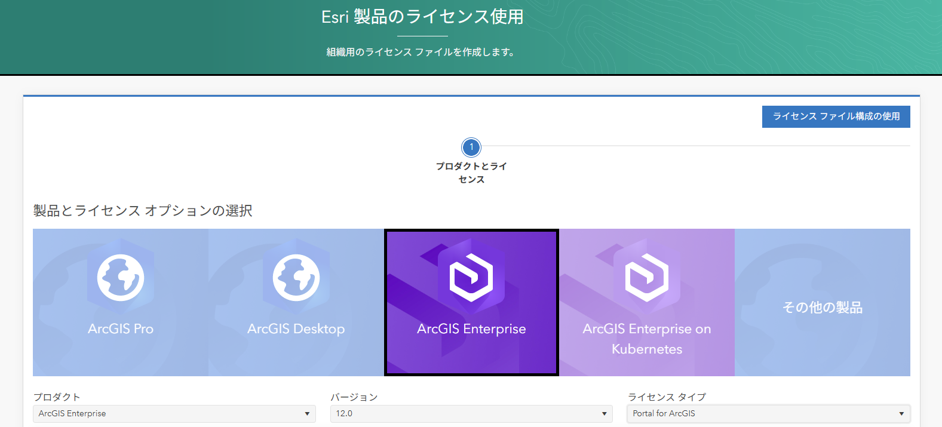
Task: Click the step 1 circle indicator
Action: point(471,147)
